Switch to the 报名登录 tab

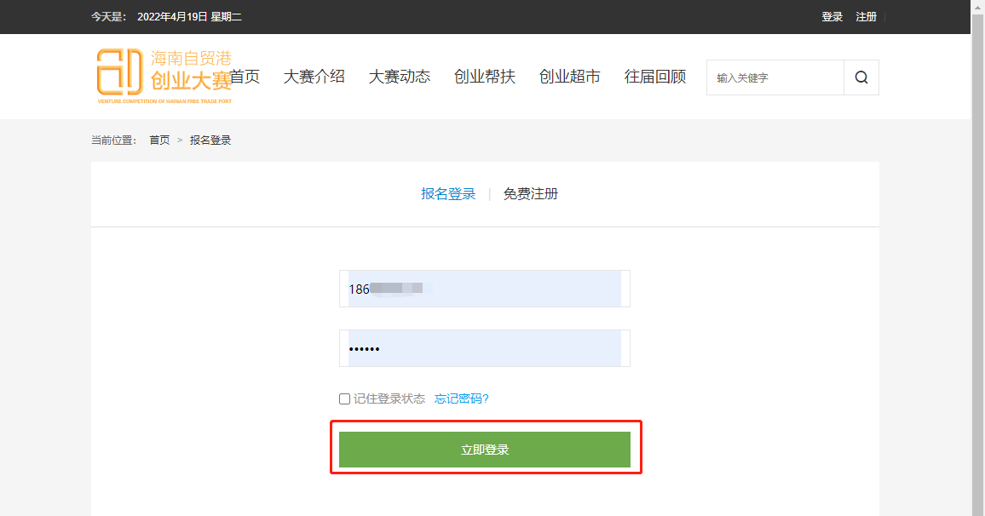tap(448, 194)
